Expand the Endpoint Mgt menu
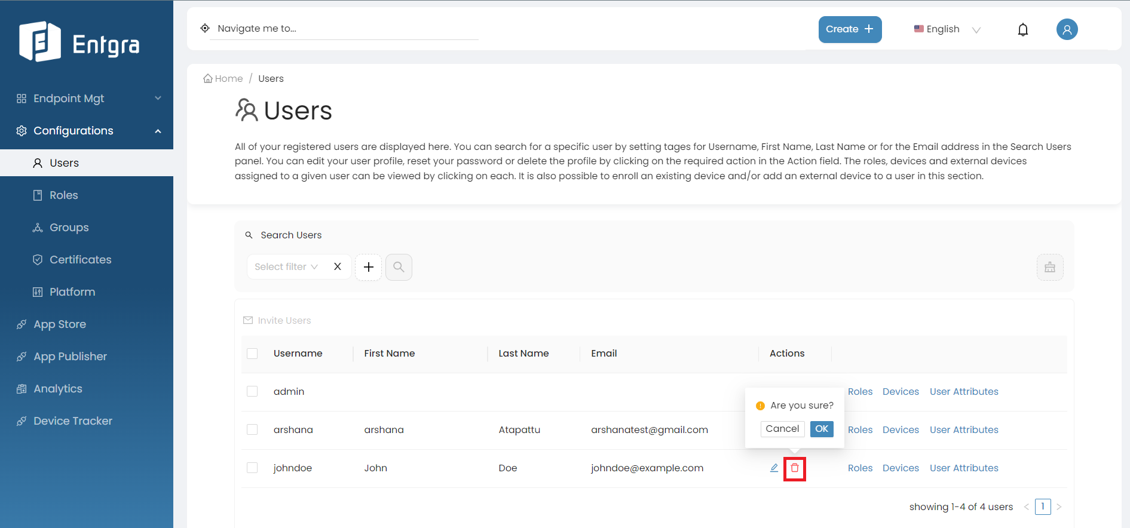 coord(87,99)
